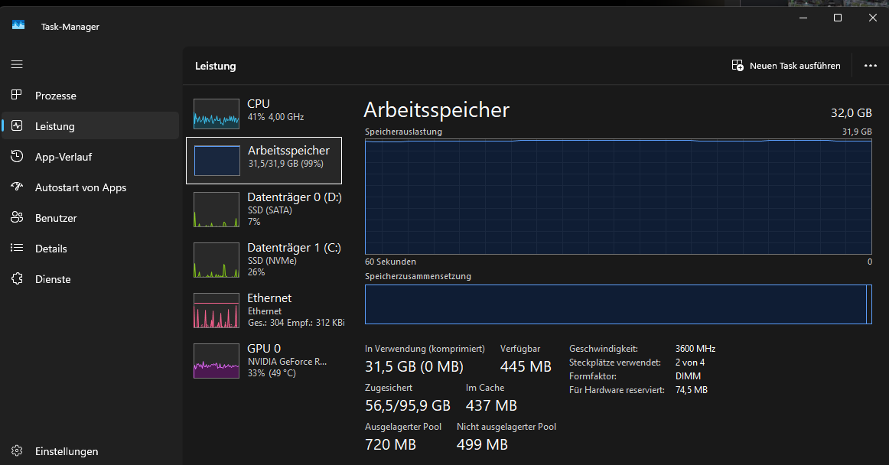Screen dimensions: 889x465
Task: Click the Einstellungen gear icon
Action: pos(17,450)
